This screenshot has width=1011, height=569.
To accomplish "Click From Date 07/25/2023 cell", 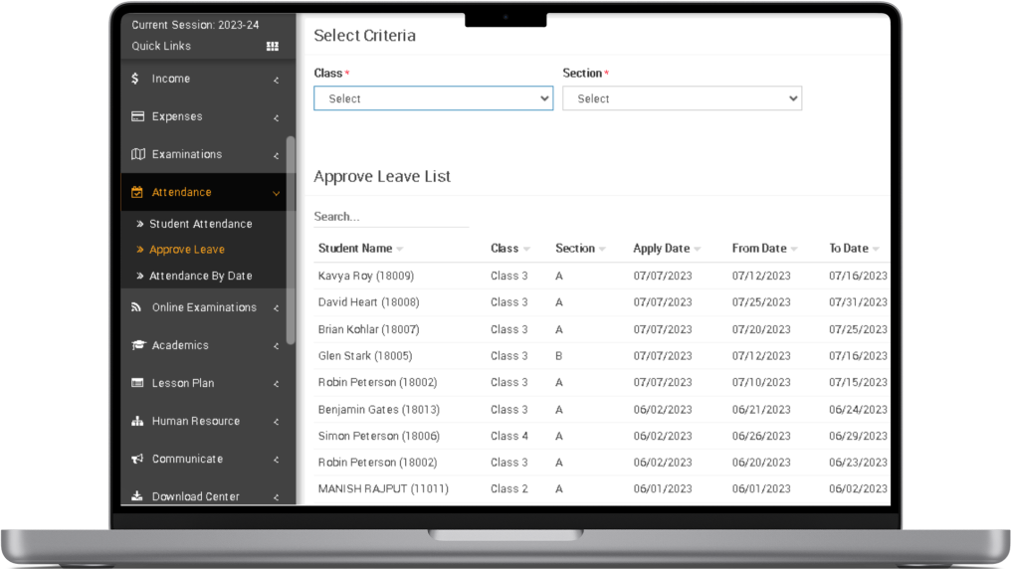I will pyautogui.click(x=761, y=302).
